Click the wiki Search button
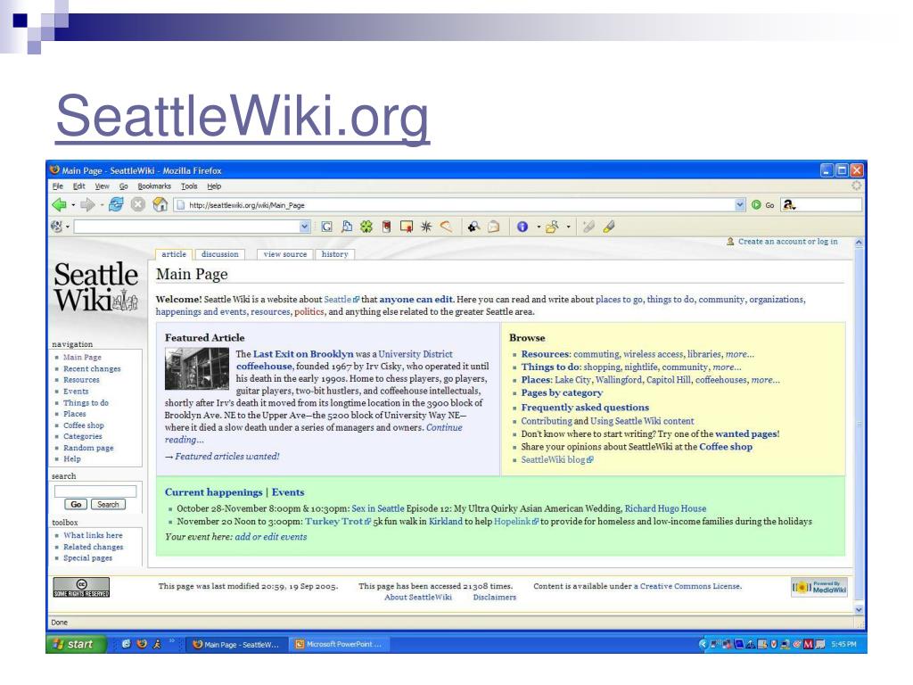This screenshot has width=913, height=685. pos(108,505)
